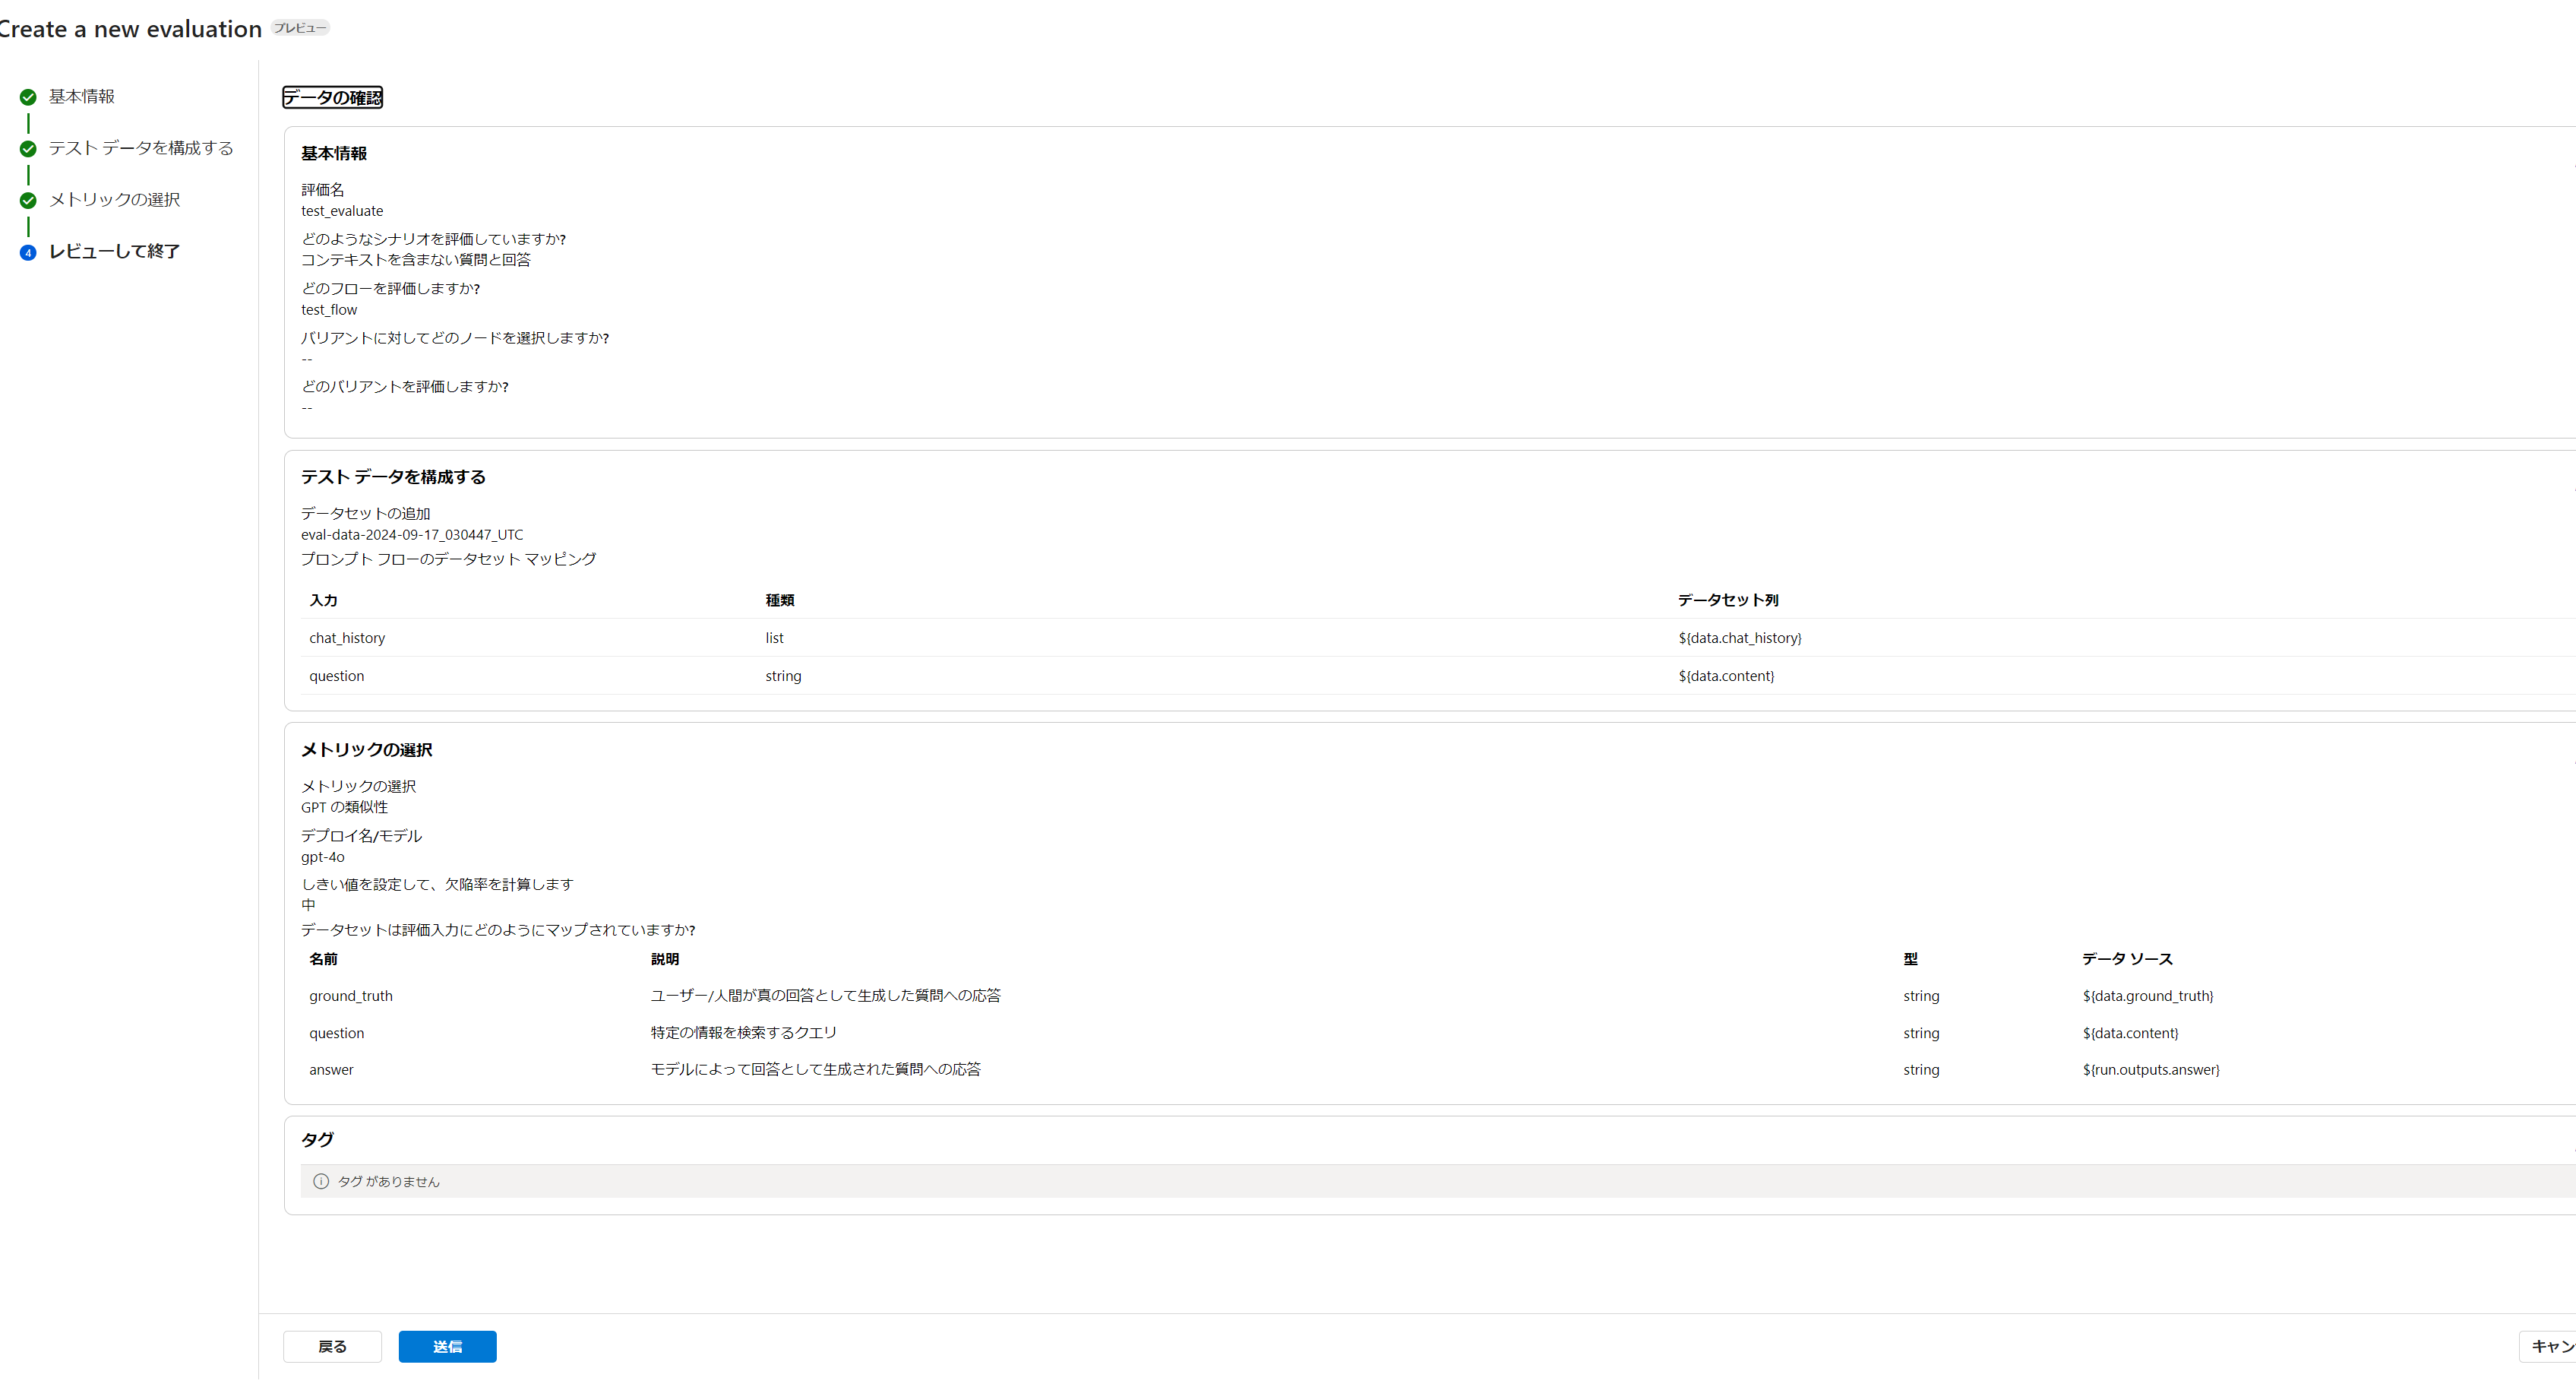Open テスト データを構成する wizard step
2576x1387 pixels.
click(141, 148)
